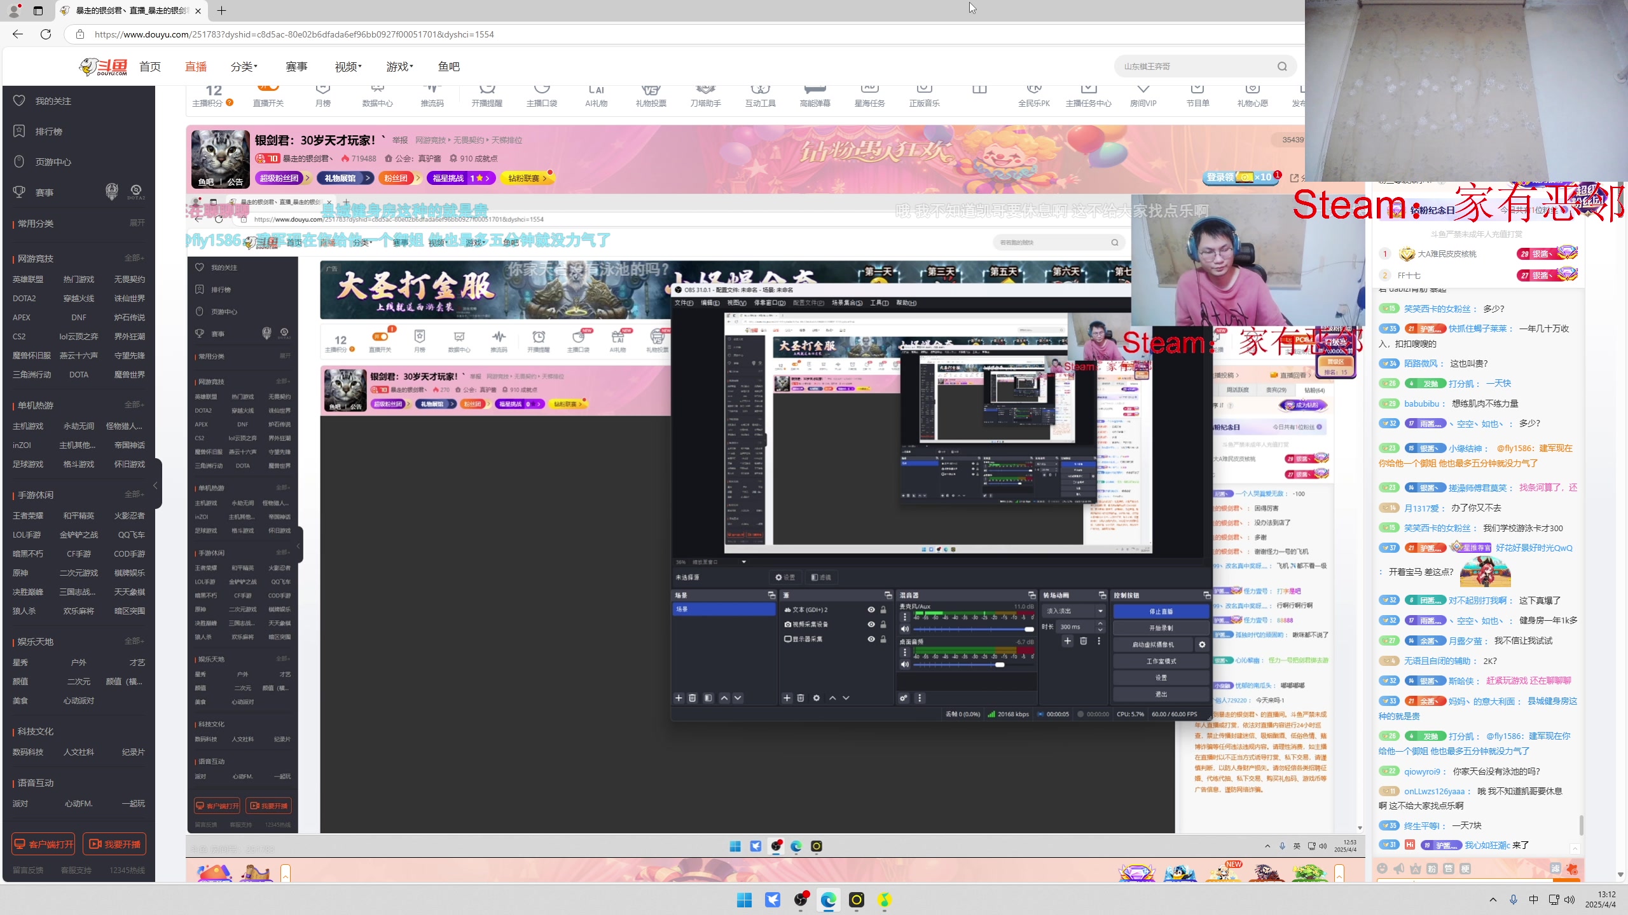
Task: Click OBS Studio icon on bottom taskbar
Action: coord(801,900)
